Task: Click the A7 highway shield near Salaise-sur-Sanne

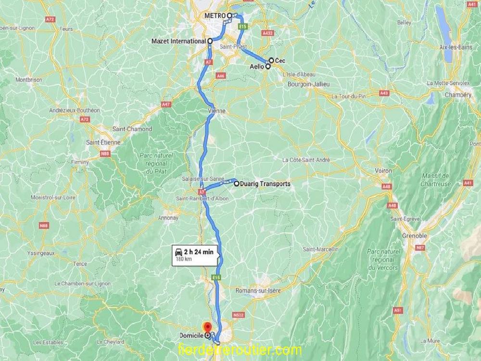Action: (x=202, y=192)
